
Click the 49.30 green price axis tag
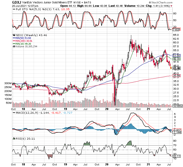point(176,59)
